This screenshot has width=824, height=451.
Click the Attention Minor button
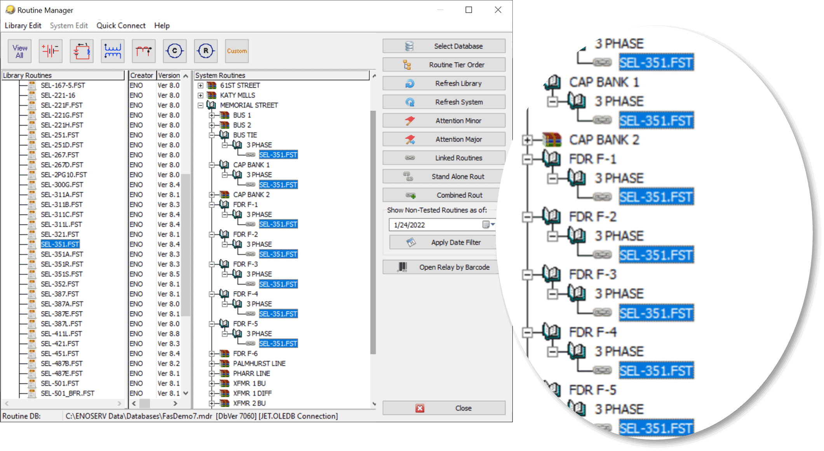tap(444, 121)
